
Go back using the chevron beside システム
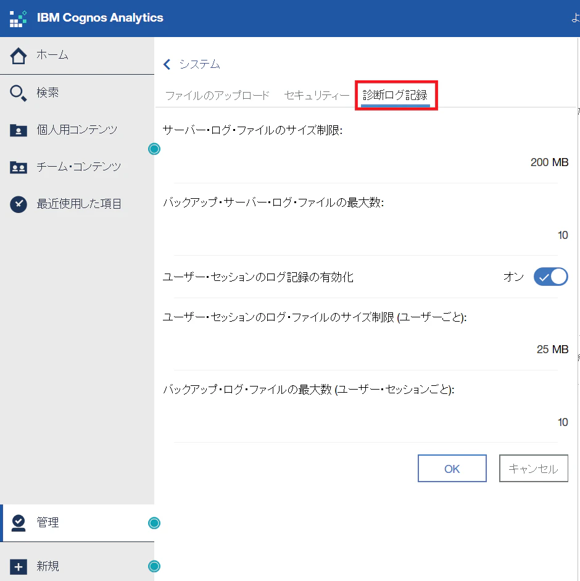pos(167,64)
